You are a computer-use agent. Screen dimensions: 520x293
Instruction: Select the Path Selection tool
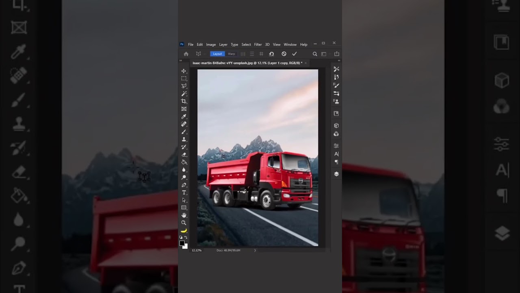(184, 200)
